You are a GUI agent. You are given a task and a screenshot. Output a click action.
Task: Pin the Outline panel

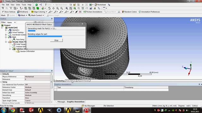click(x=52, y=19)
